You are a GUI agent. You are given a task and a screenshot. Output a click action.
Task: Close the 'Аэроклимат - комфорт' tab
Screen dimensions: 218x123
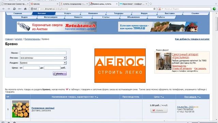click(x=146, y=4)
